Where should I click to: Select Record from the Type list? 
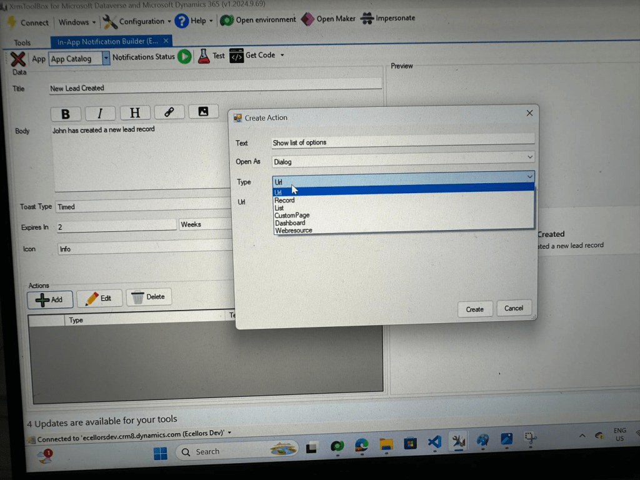tap(284, 200)
